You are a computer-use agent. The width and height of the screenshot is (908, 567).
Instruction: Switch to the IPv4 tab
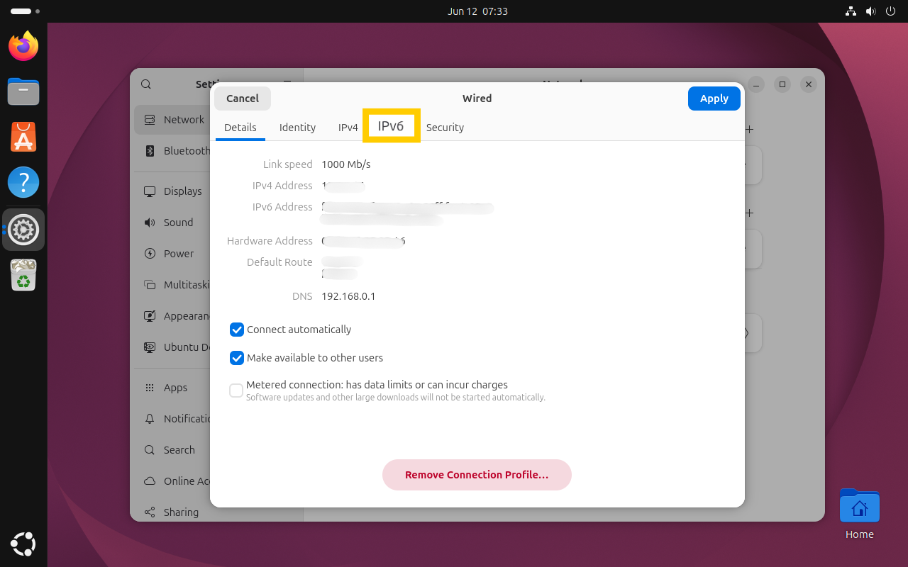[348, 128]
